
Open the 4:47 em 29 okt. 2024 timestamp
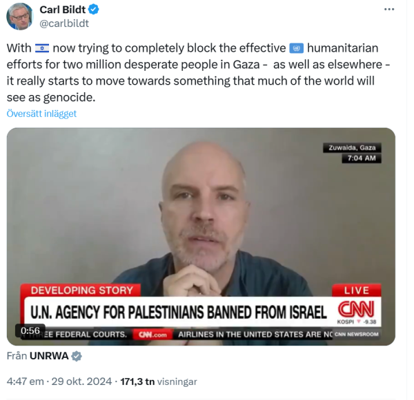coord(59,381)
